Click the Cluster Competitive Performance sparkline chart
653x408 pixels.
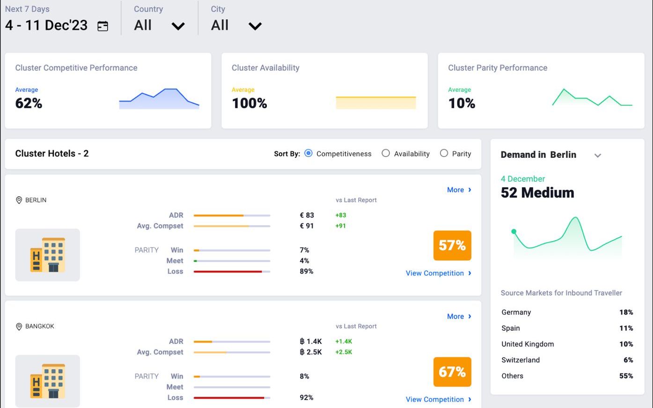159,99
